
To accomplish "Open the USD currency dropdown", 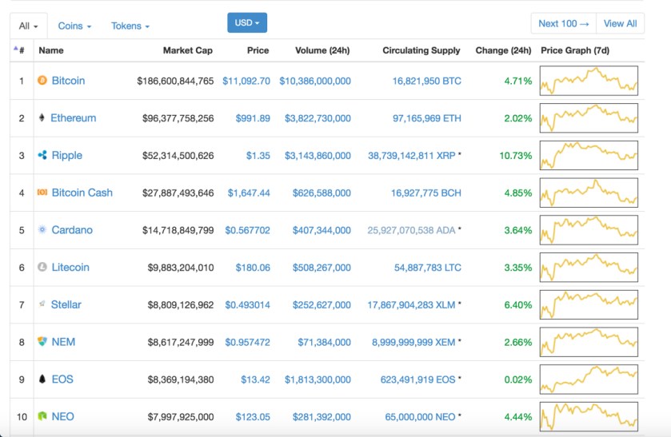I will pyautogui.click(x=247, y=22).
